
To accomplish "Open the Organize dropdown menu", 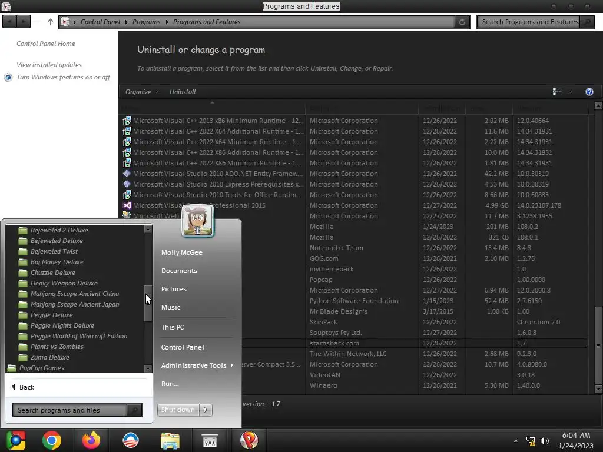I will [x=141, y=92].
